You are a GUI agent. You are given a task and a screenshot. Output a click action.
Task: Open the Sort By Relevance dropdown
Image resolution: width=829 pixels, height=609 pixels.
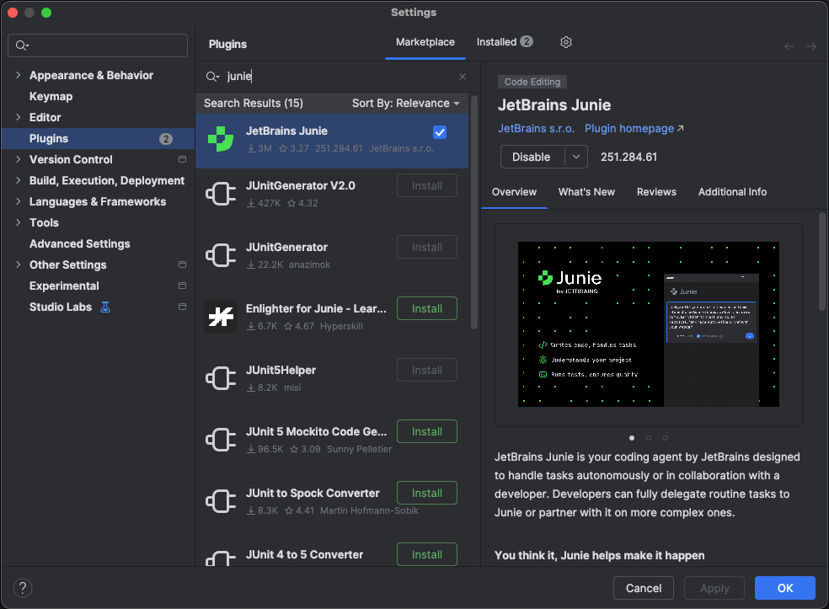(406, 103)
